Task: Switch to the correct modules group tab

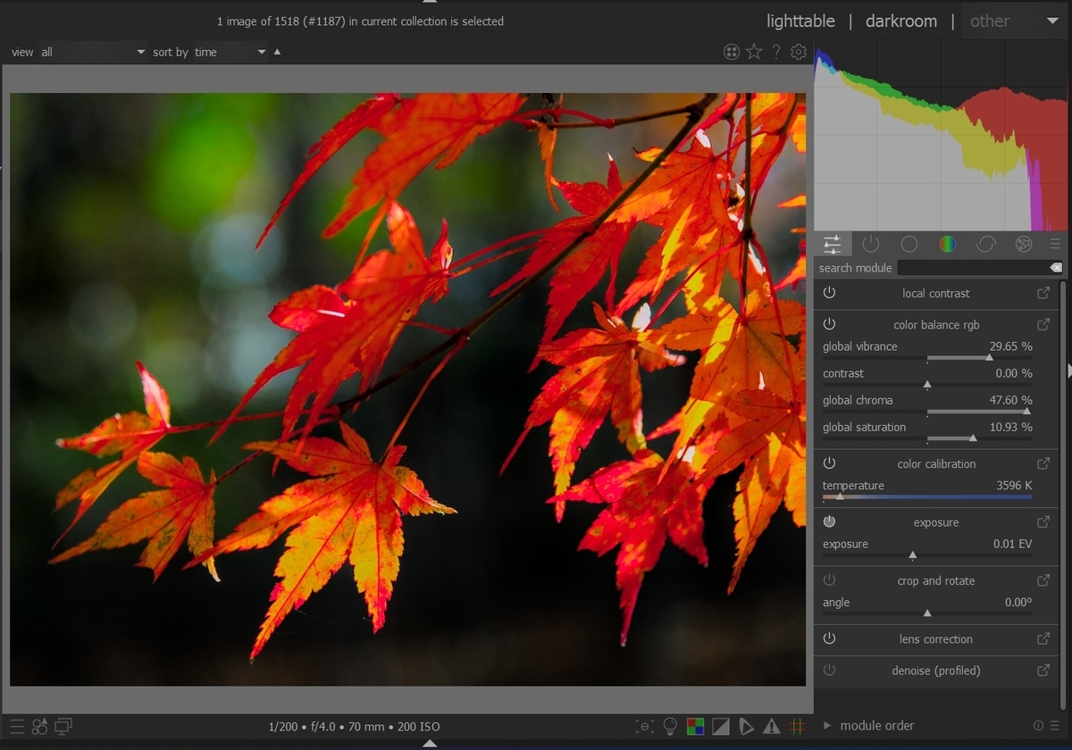Action: pos(986,244)
